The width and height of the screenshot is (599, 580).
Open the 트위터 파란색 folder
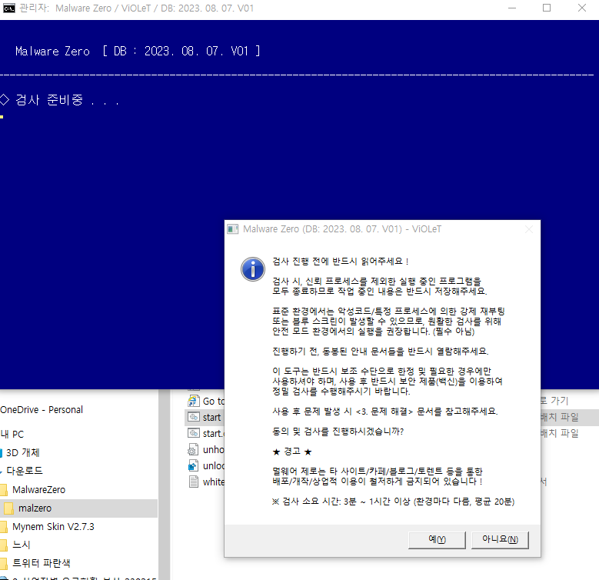click(42, 563)
